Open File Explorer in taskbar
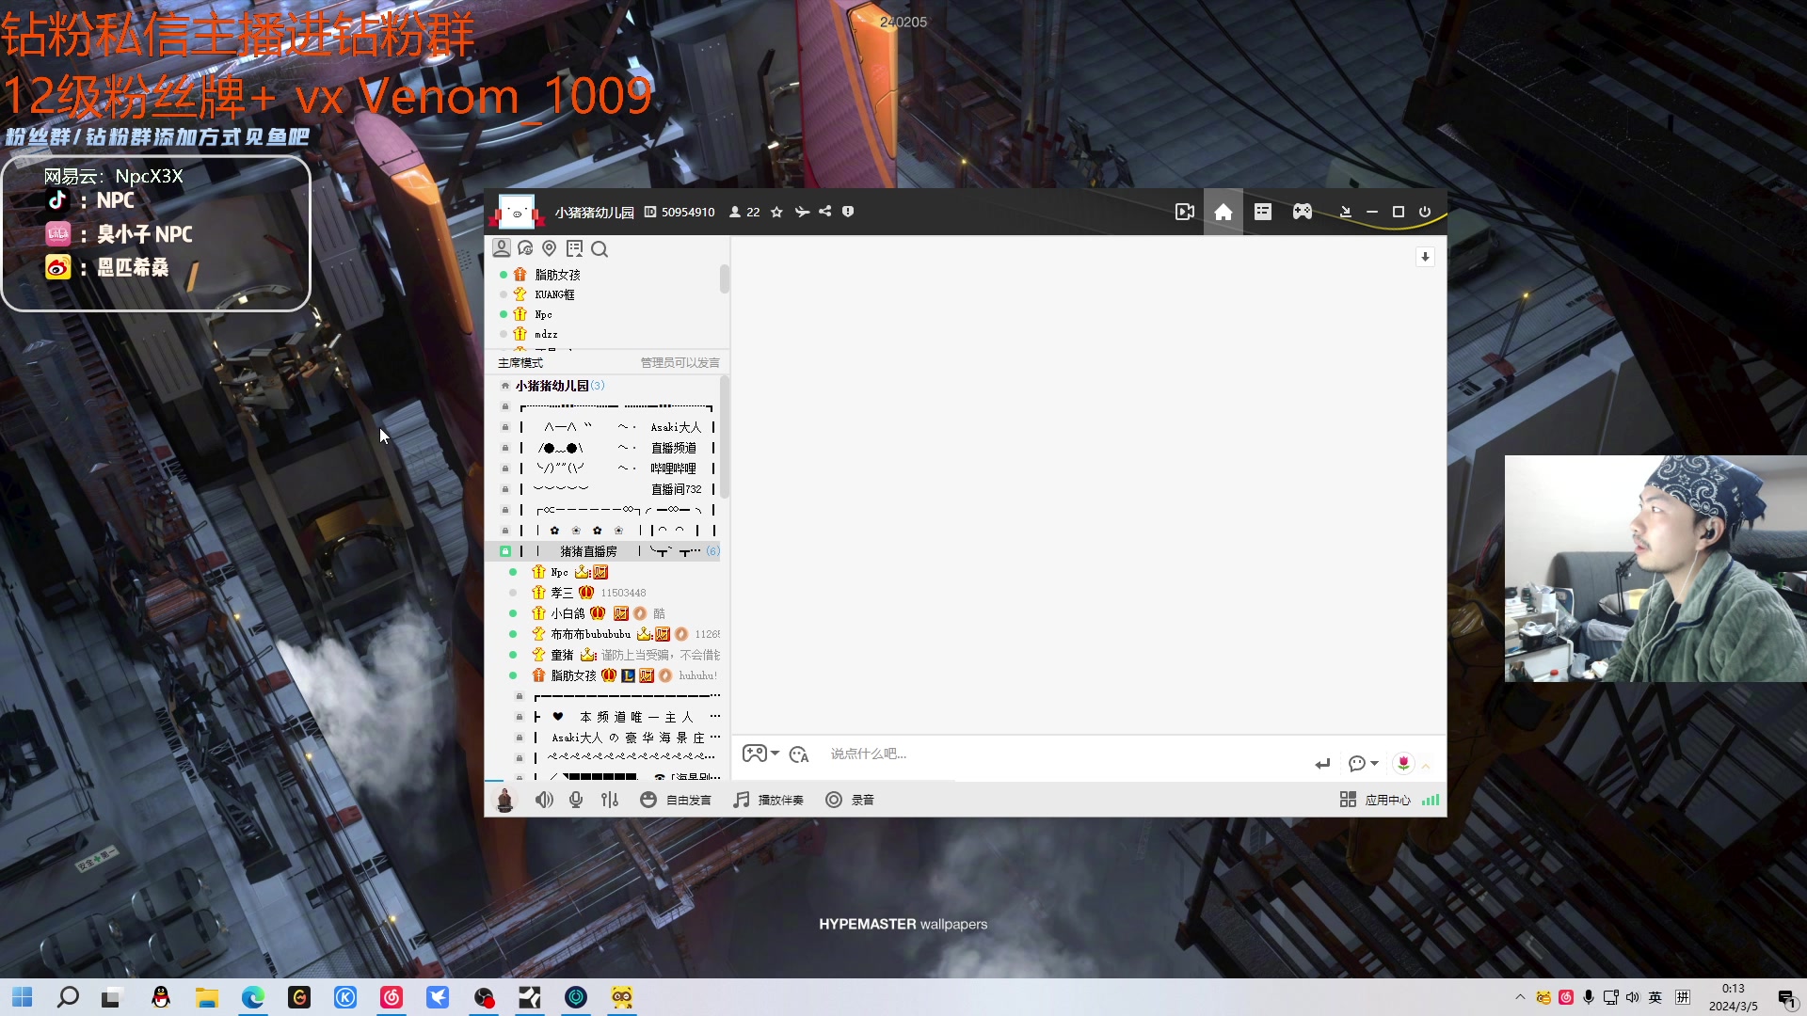This screenshot has height=1016, width=1807. pos(207,997)
